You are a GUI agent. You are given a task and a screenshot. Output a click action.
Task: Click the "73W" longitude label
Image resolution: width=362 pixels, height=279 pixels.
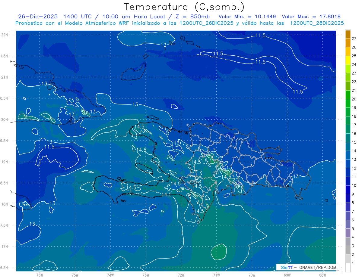[x=146, y=275]
